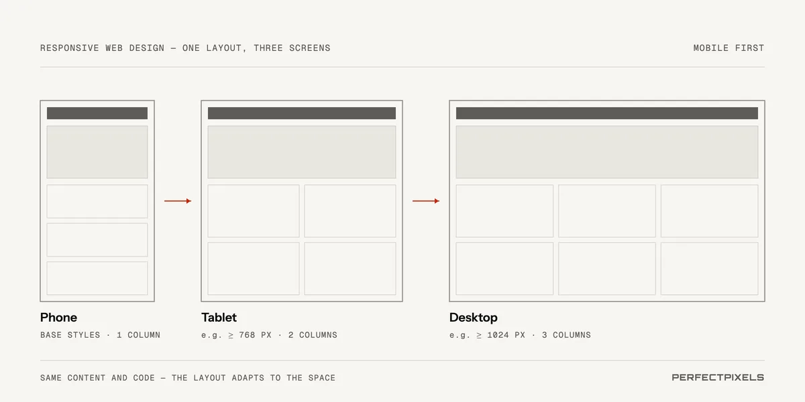Image resolution: width=805 pixels, height=402 pixels.
Task: Click the Phone wireframe's dark header bar
Action: [97, 113]
